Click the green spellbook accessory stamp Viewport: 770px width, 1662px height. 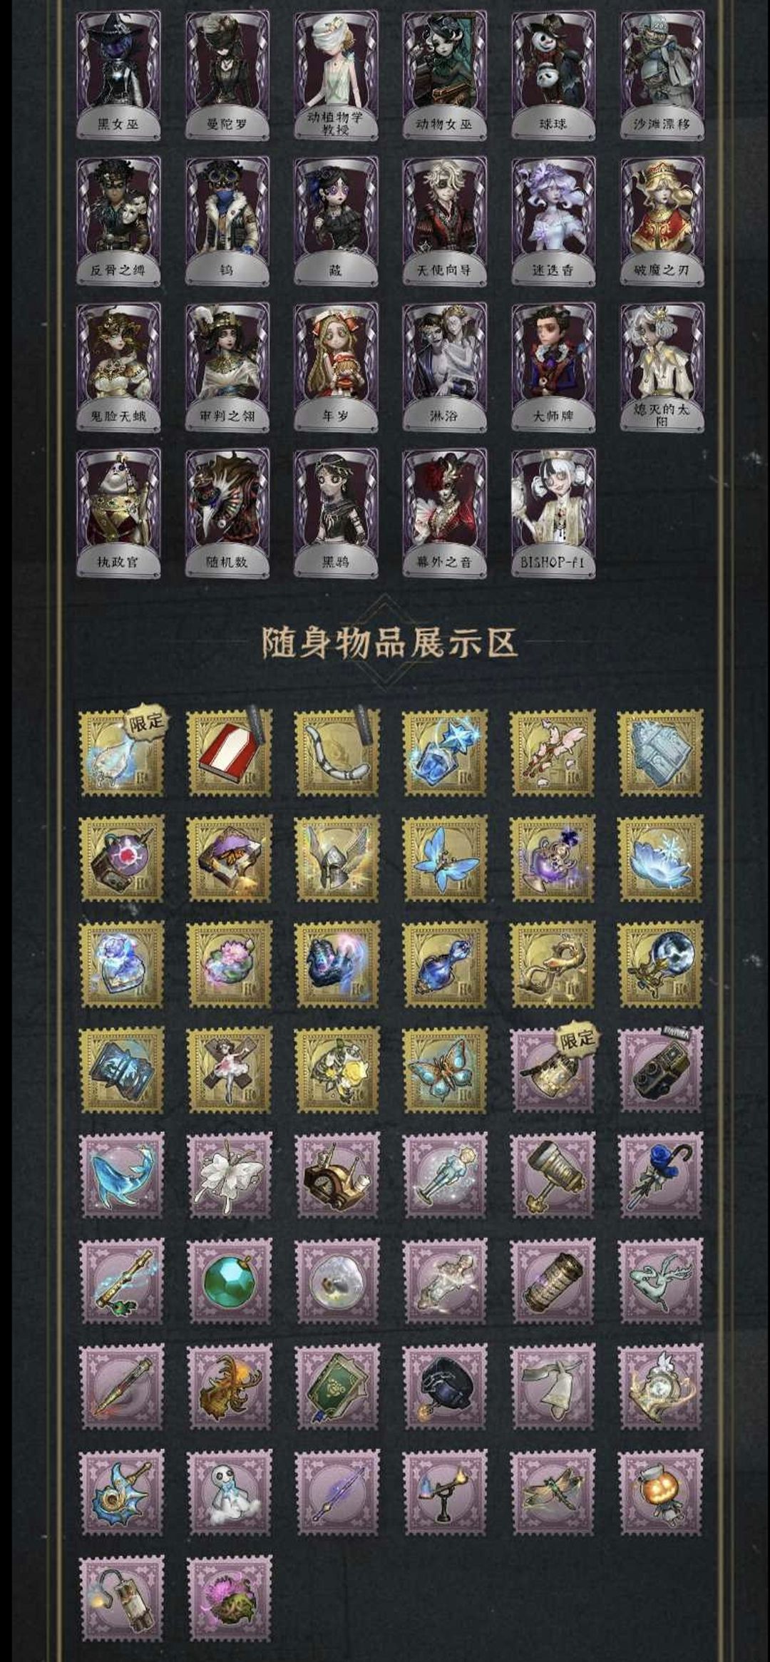click(x=337, y=1387)
